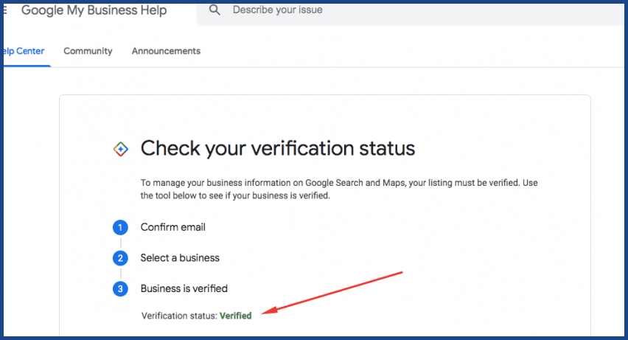Open the Community tab
This screenshot has width=628, height=340.
point(88,52)
